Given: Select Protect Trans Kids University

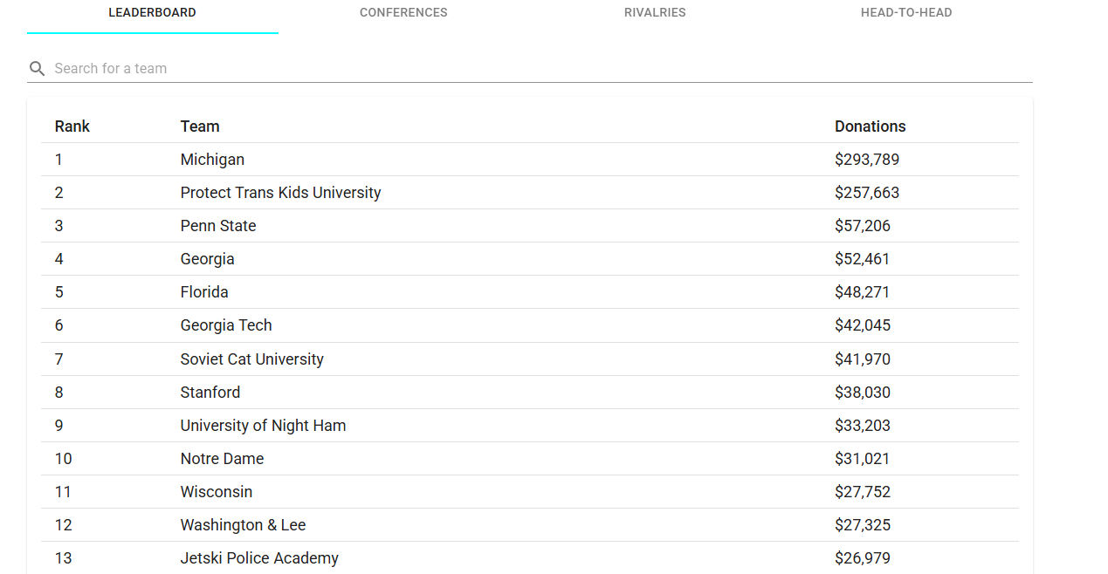Looking at the screenshot, I should [281, 193].
